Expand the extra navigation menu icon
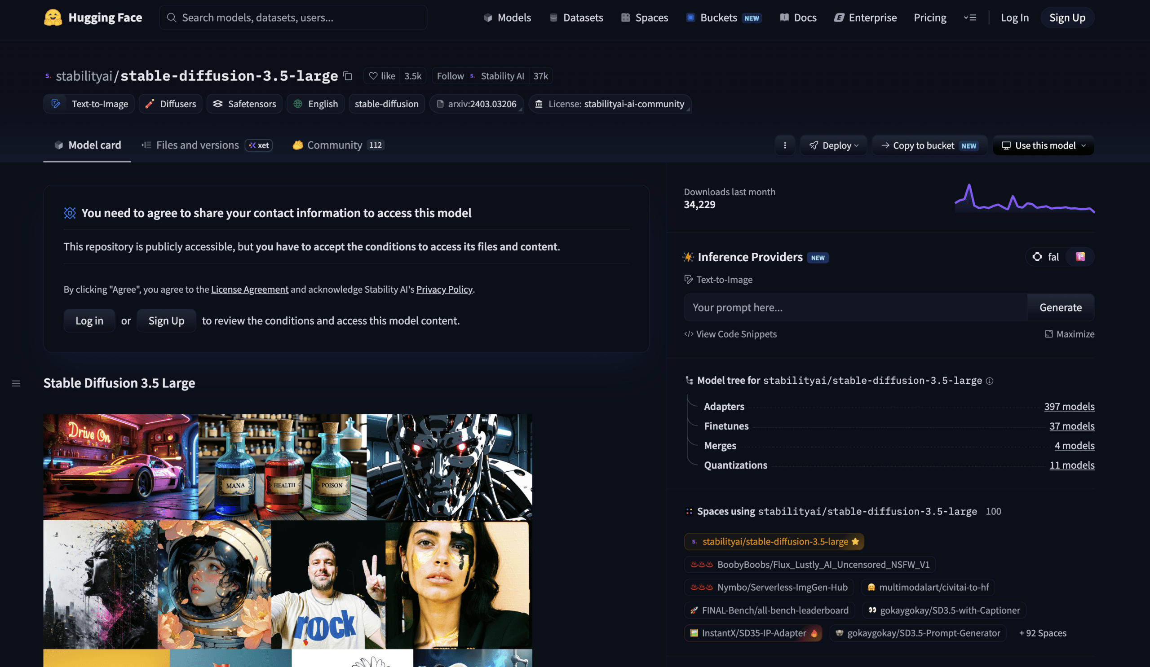This screenshot has width=1150, height=667. (970, 18)
